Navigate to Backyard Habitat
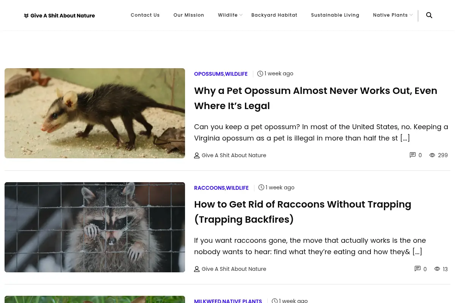This screenshot has height=303, width=455. click(274, 15)
